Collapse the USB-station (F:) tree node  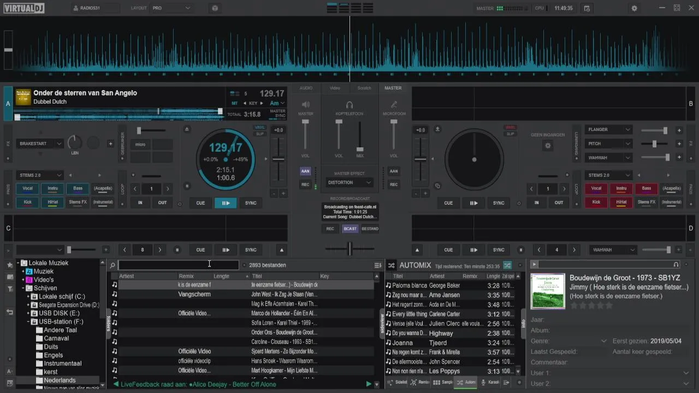pyautogui.click(x=28, y=322)
